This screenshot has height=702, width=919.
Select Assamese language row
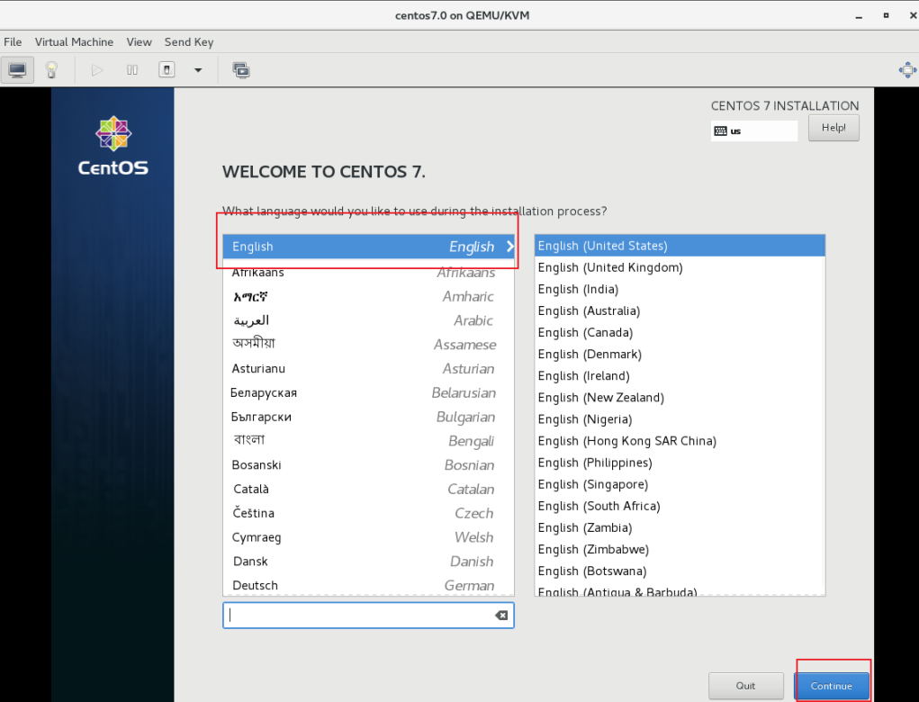click(x=369, y=345)
